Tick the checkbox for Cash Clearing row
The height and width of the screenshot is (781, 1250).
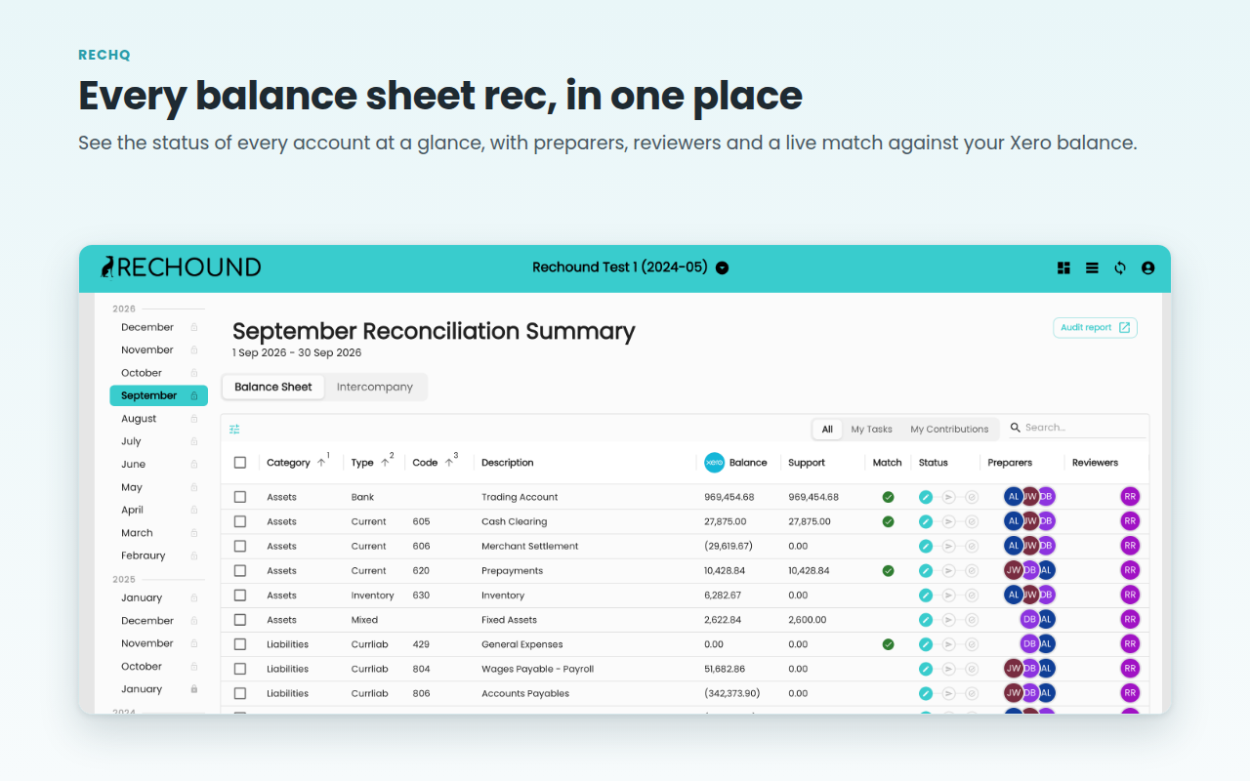240,521
